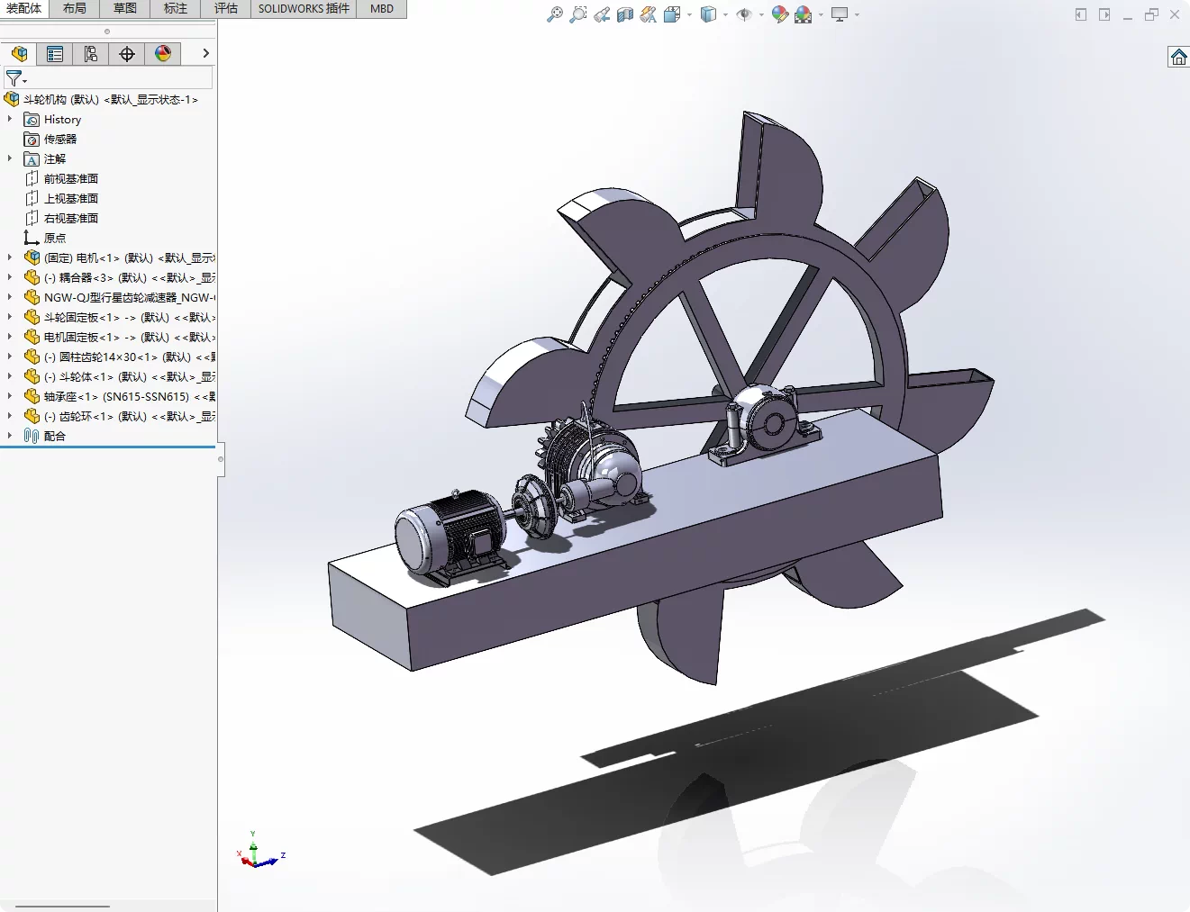Open the Dynamic Annotation Views icon
The height and width of the screenshot is (912, 1190).
649,14
